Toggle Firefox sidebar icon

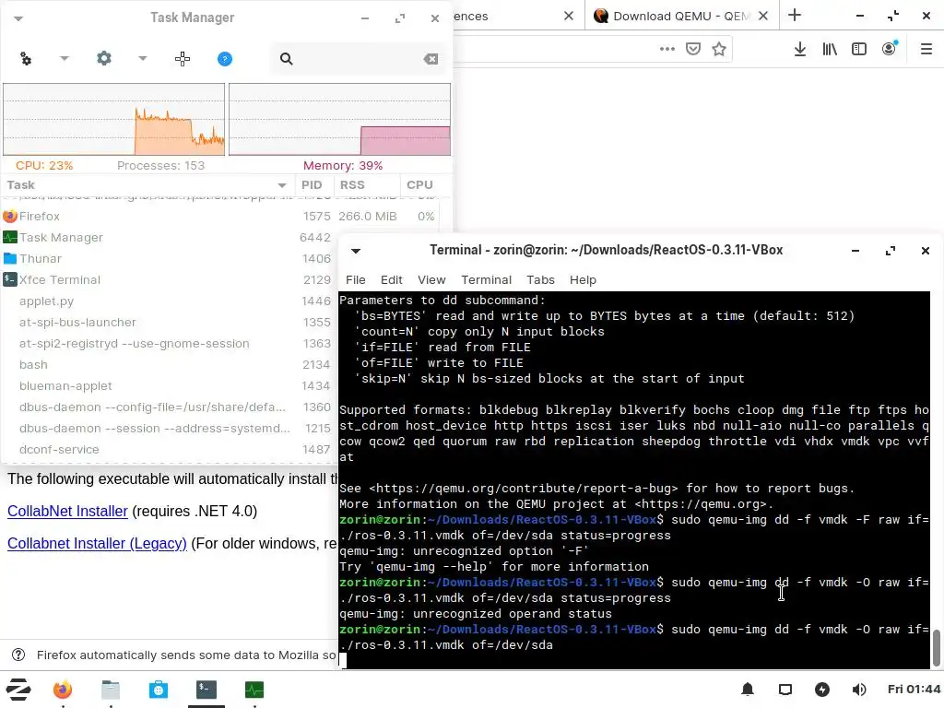click(859, 49)
